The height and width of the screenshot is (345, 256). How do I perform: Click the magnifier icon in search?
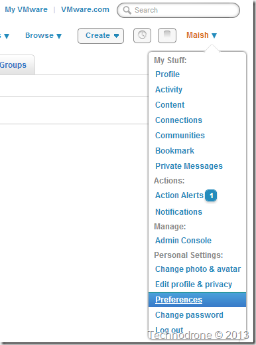(x=127, y=10)
